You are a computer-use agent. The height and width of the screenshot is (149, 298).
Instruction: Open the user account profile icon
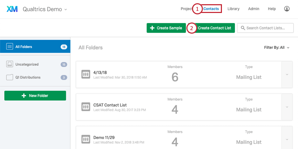[287, 9]
